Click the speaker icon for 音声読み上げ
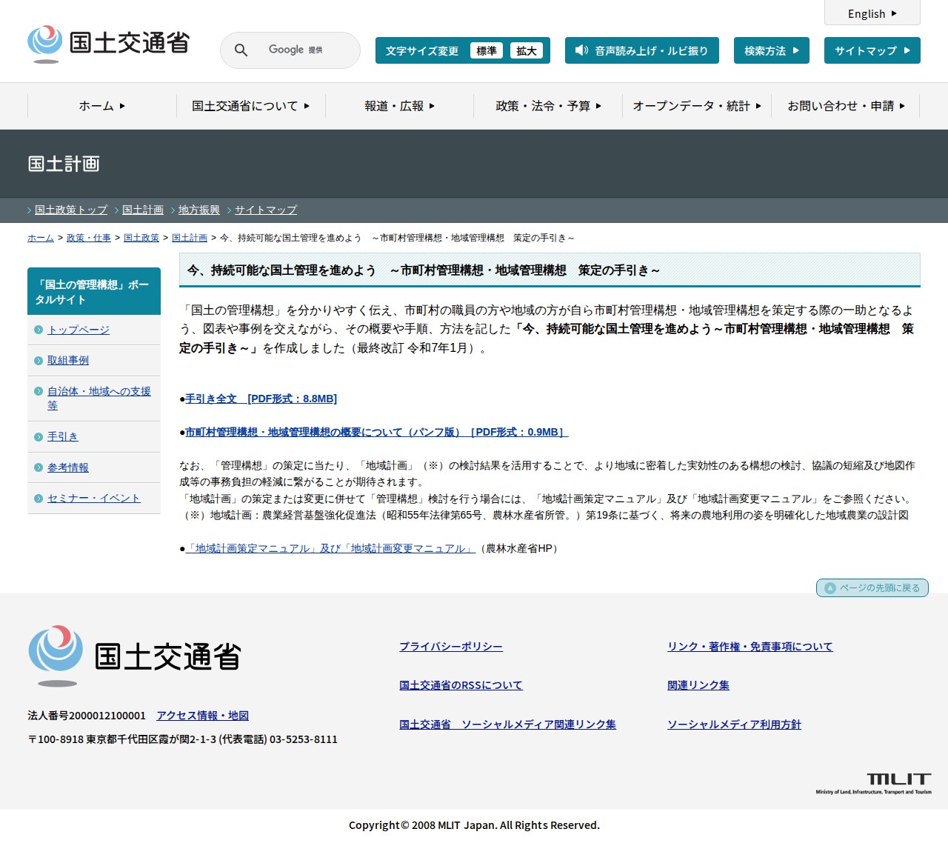The height and width of the screenshot is (846, 948). pyautogui.click(x=581, y=50)
